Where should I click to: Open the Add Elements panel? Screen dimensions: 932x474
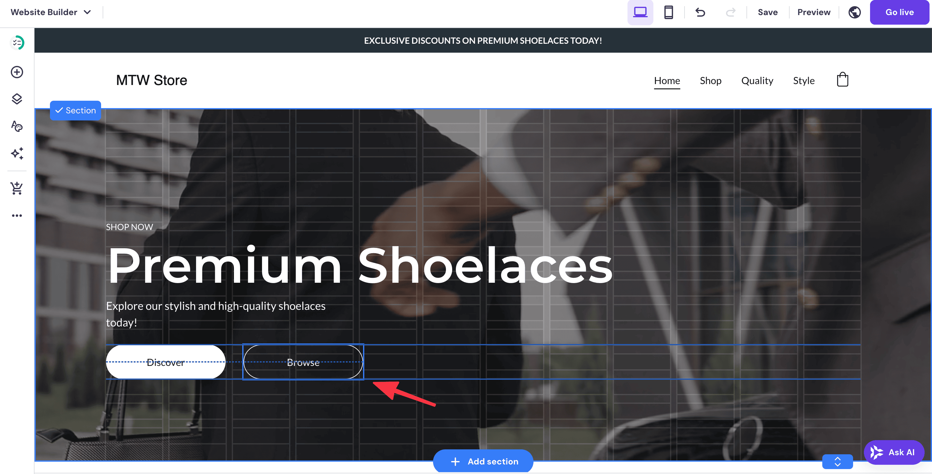[x=17, y=72]
